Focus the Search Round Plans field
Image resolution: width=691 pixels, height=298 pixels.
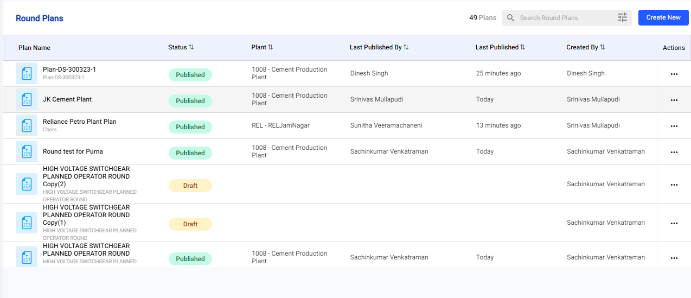[564, 18]
